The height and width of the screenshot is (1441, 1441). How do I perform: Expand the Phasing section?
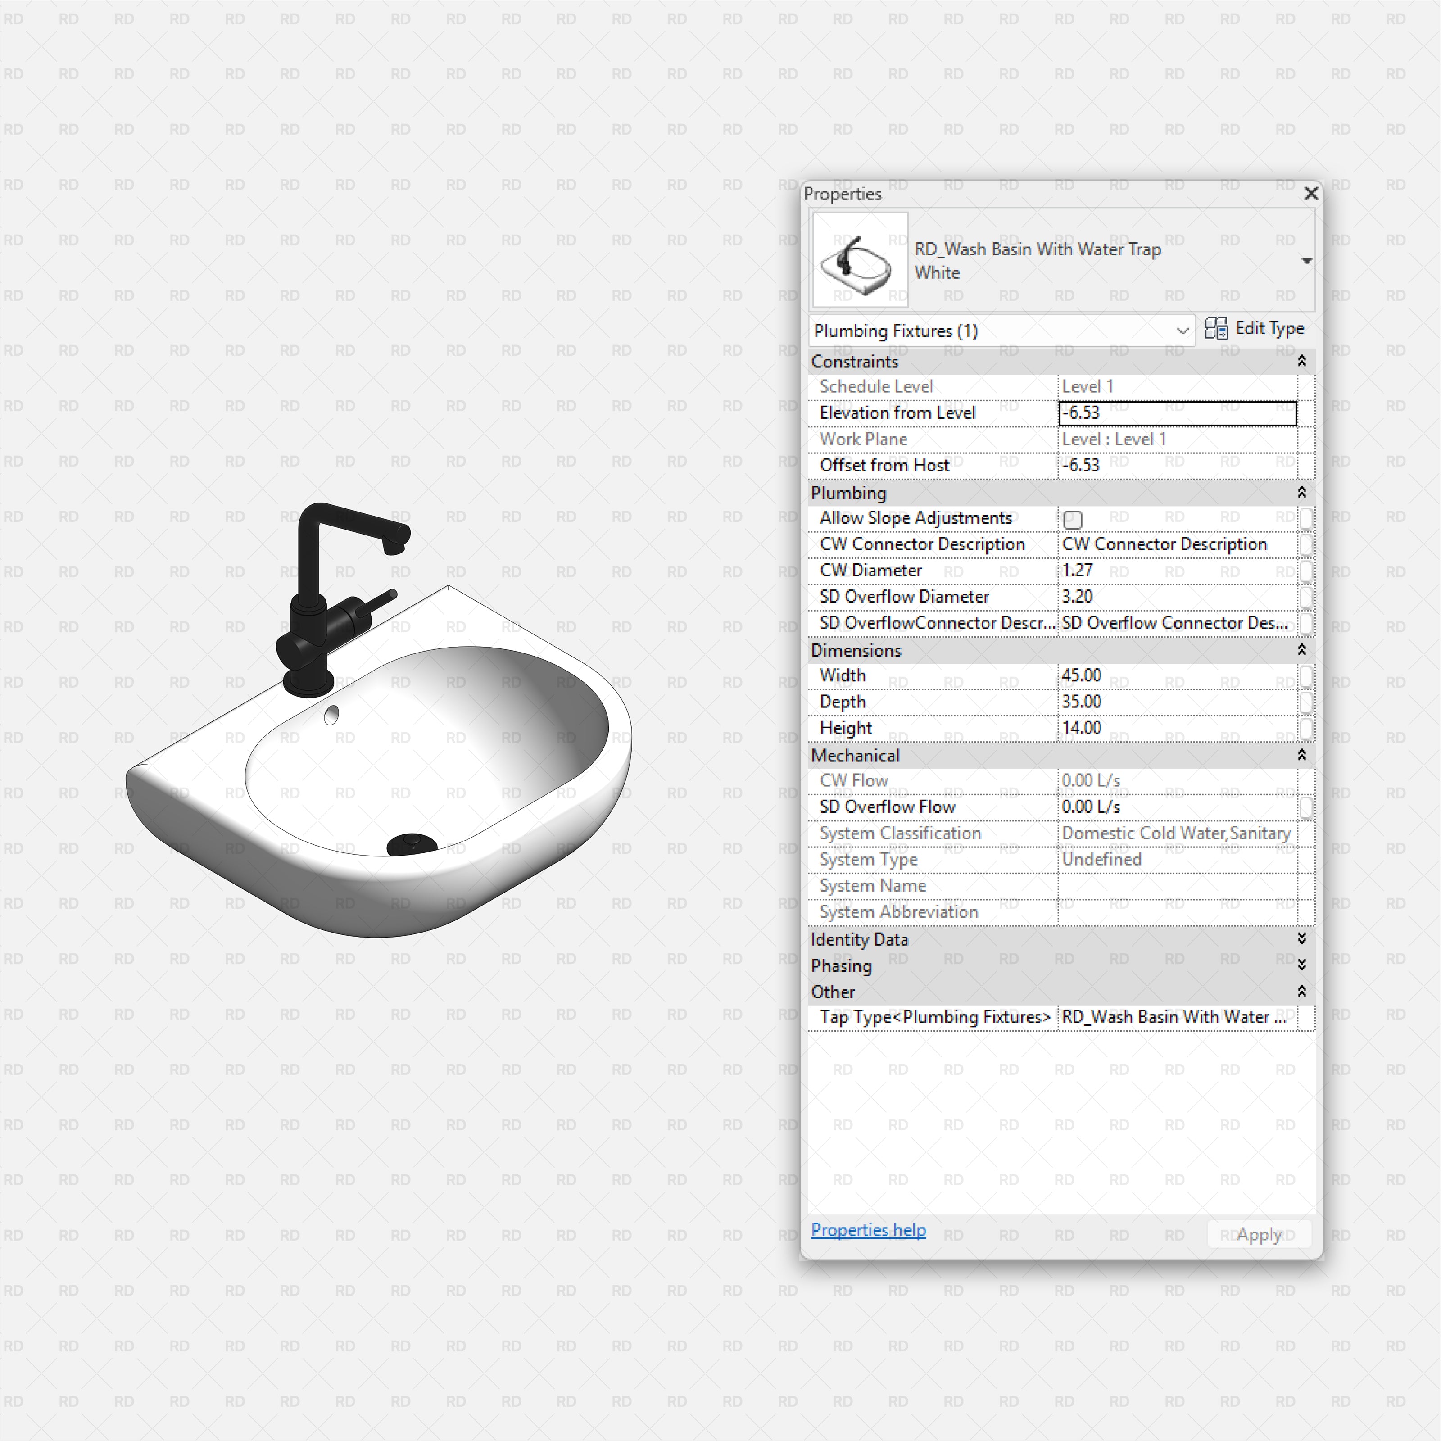[1301, 965]
